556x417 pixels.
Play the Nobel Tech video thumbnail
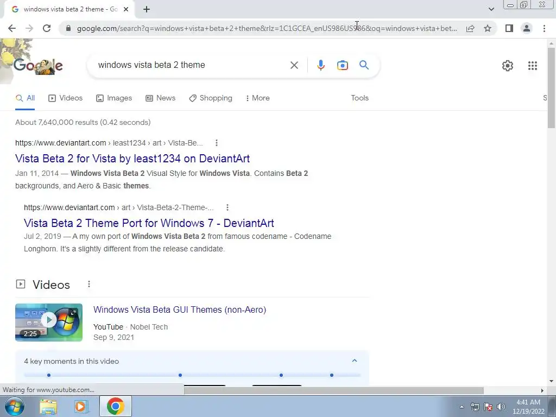click(49, 323)
